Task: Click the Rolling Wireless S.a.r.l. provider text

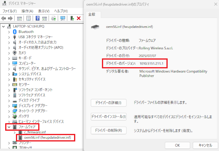Action: pyautogui.click(x=156, y=48)
